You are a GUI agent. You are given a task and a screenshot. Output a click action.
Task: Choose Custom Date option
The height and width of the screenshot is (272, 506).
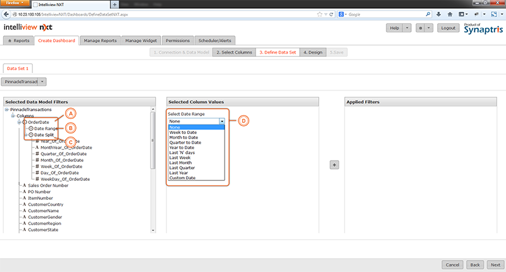point(196,178)
